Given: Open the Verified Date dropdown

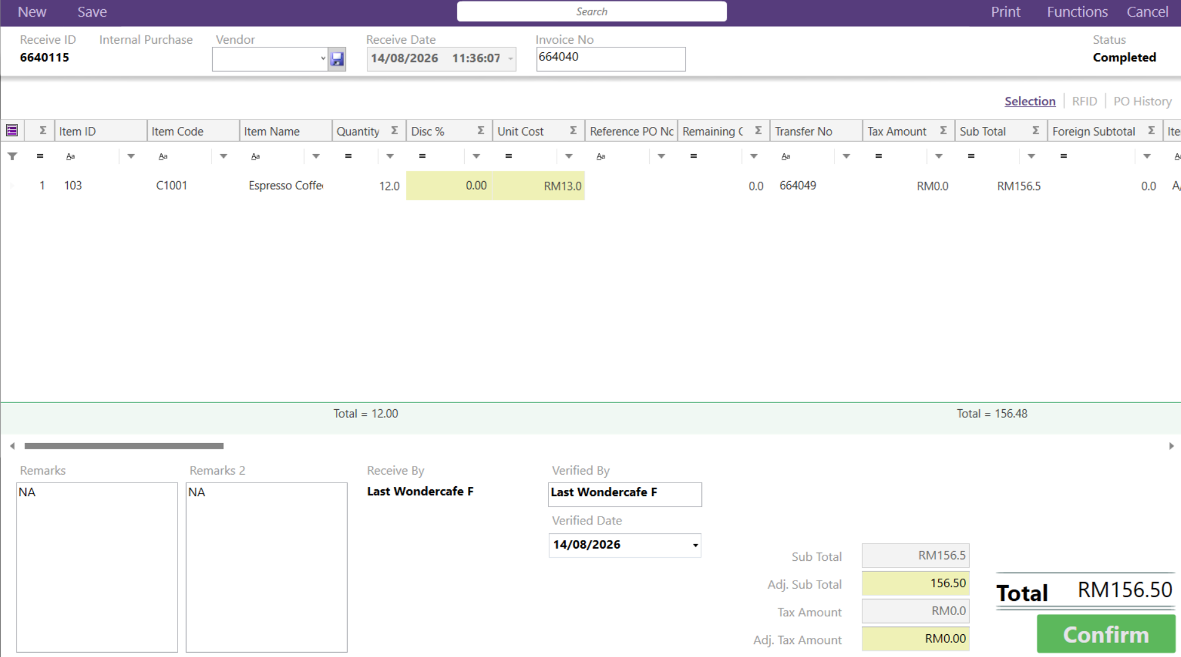Looking at the screenshot, I should pyautogui.click(x=695, y=545).
